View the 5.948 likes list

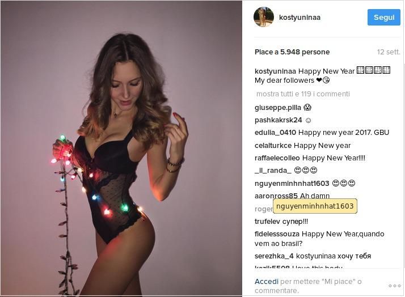[x=292, y=52]
